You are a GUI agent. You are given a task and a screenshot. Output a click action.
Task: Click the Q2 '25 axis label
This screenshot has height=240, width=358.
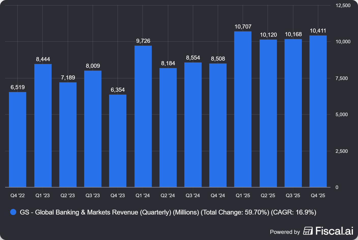click(x=268, y=195)
